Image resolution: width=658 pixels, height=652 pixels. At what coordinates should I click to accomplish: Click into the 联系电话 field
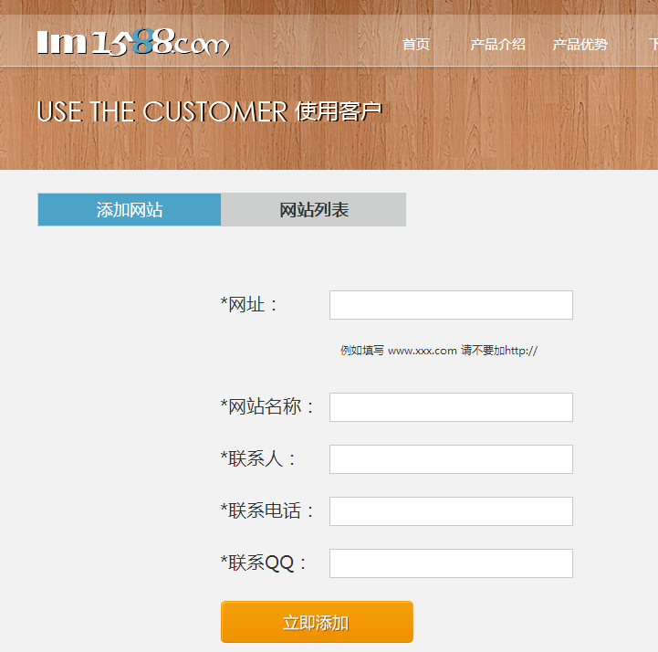[451, 511]
